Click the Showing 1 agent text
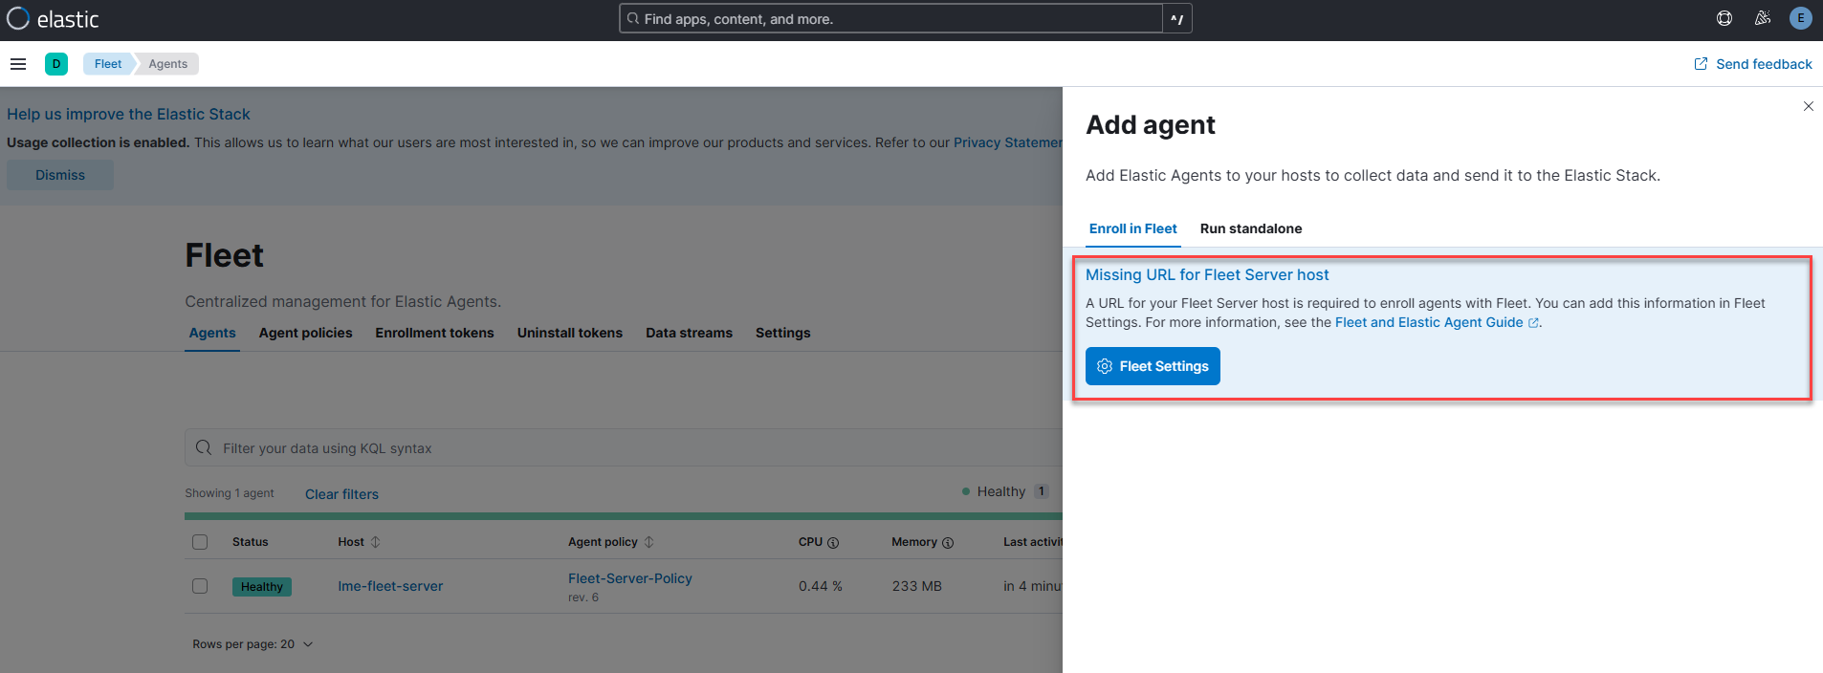The image size is (1823, 673). 230,493
